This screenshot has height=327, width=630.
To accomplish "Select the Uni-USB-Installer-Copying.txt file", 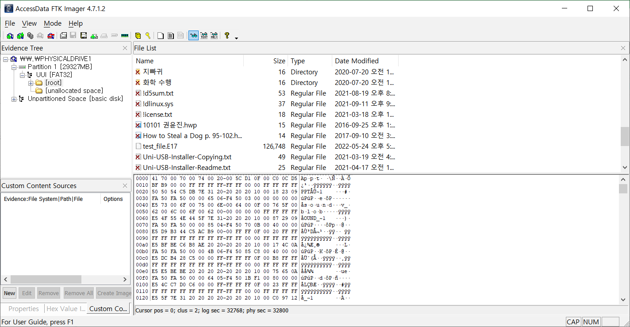I will tap(187, 157).
